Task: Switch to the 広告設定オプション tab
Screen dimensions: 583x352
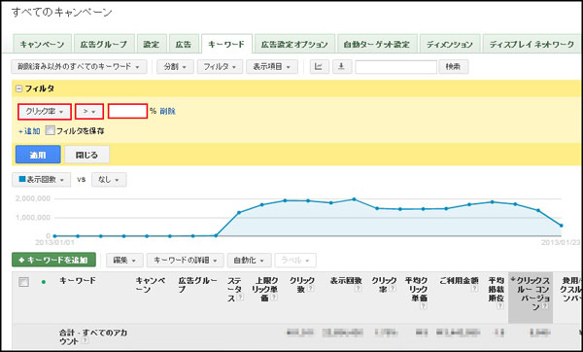Action: pos(294,45)
